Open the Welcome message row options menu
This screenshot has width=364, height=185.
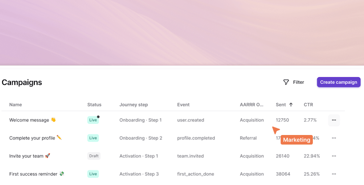(334, 120)
